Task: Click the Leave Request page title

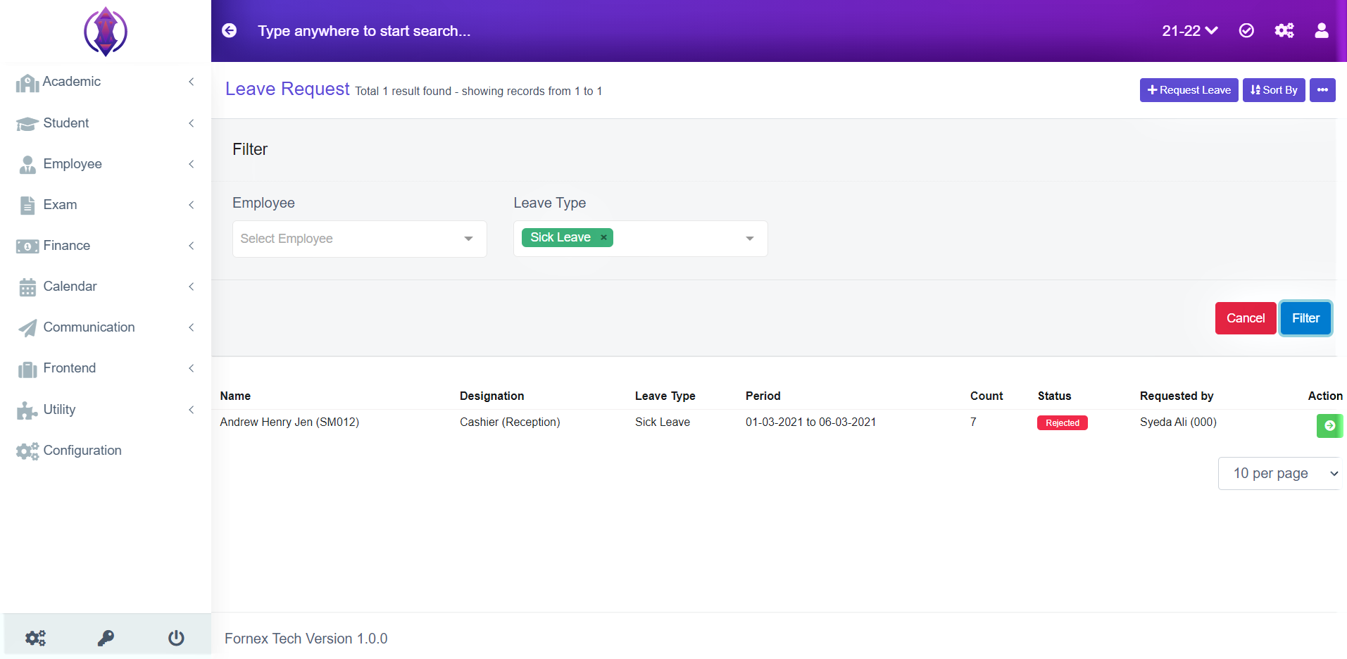Action: (287, 89)
